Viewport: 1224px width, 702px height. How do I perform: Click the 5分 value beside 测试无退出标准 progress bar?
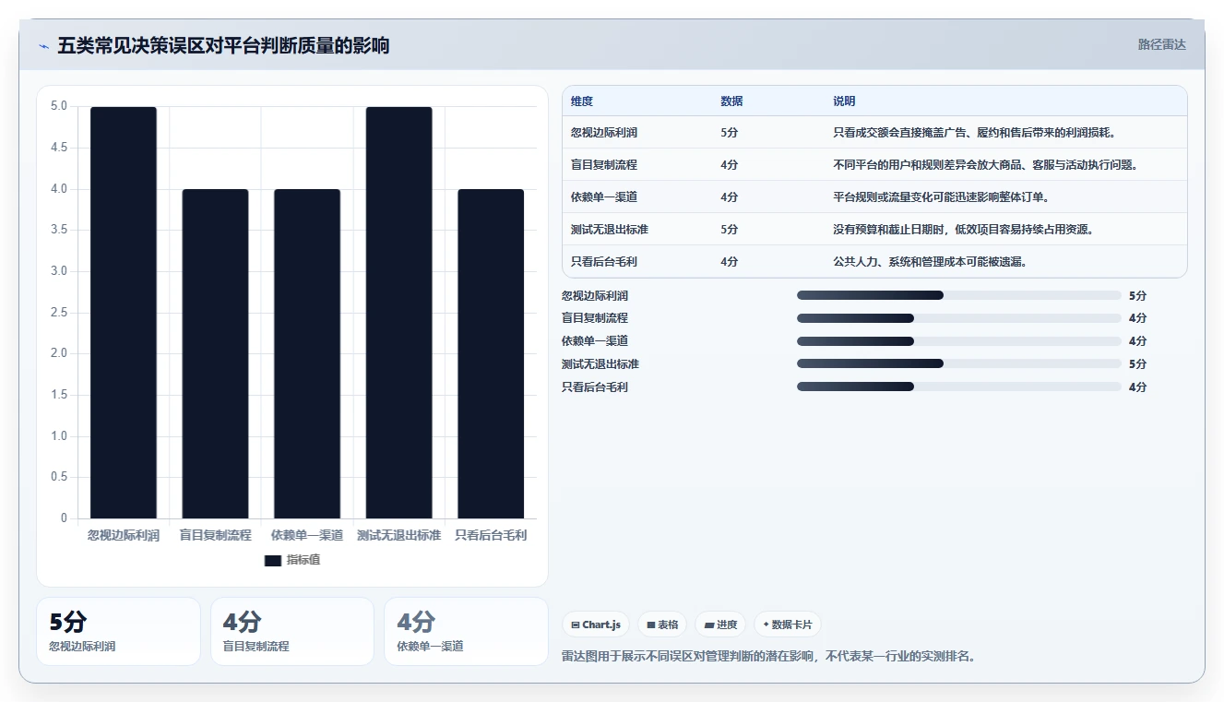(1137, 364)
